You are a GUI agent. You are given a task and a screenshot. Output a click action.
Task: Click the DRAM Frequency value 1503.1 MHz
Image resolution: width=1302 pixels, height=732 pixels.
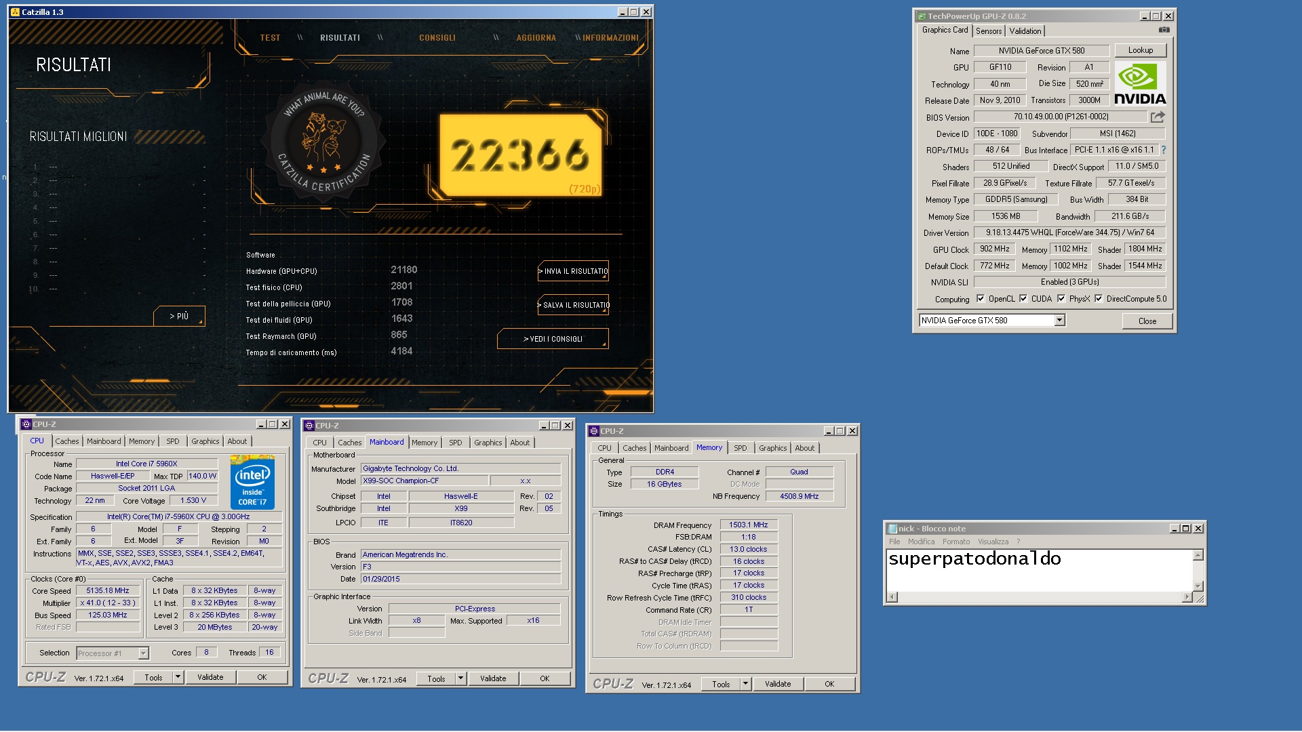(x=749, y=525)
